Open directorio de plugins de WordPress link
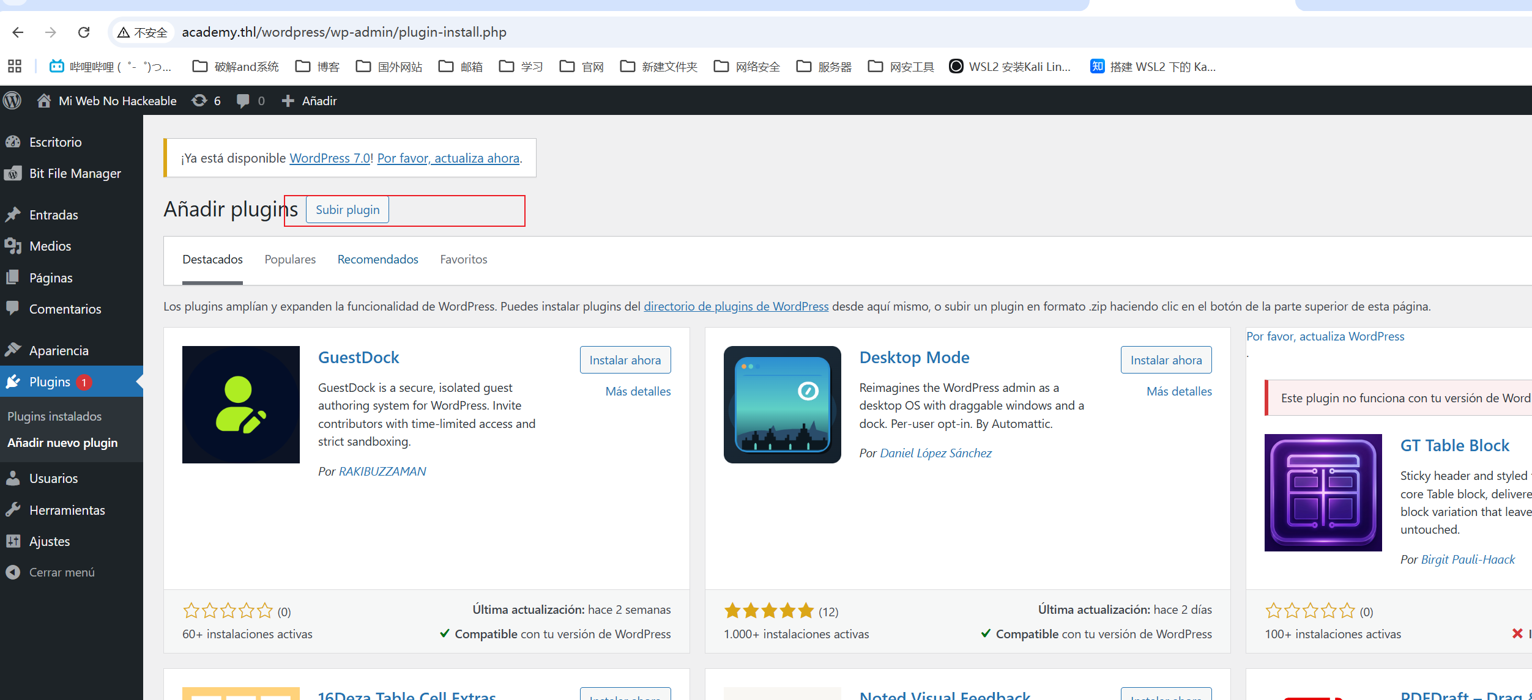 pos(736,306)
